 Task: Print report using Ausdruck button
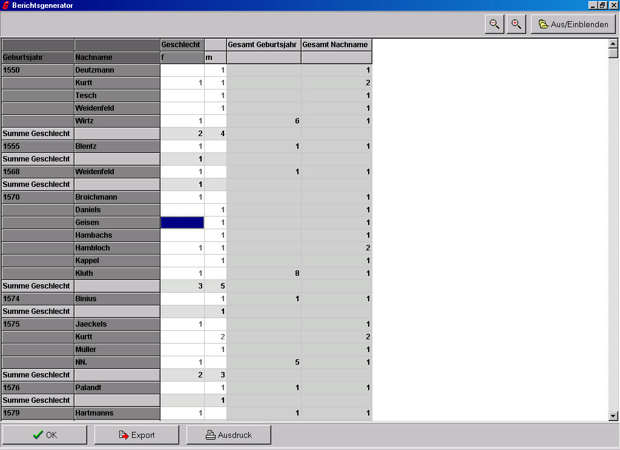tap(229, 435)
